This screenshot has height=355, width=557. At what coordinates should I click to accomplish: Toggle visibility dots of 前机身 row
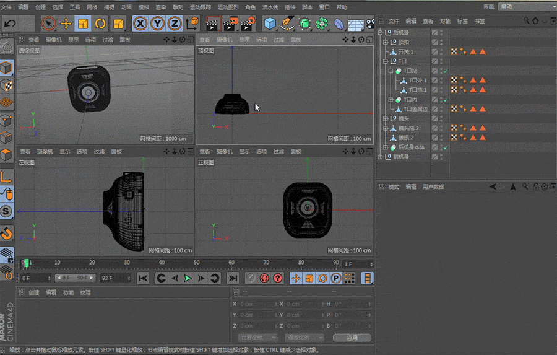tap(441, 157)
